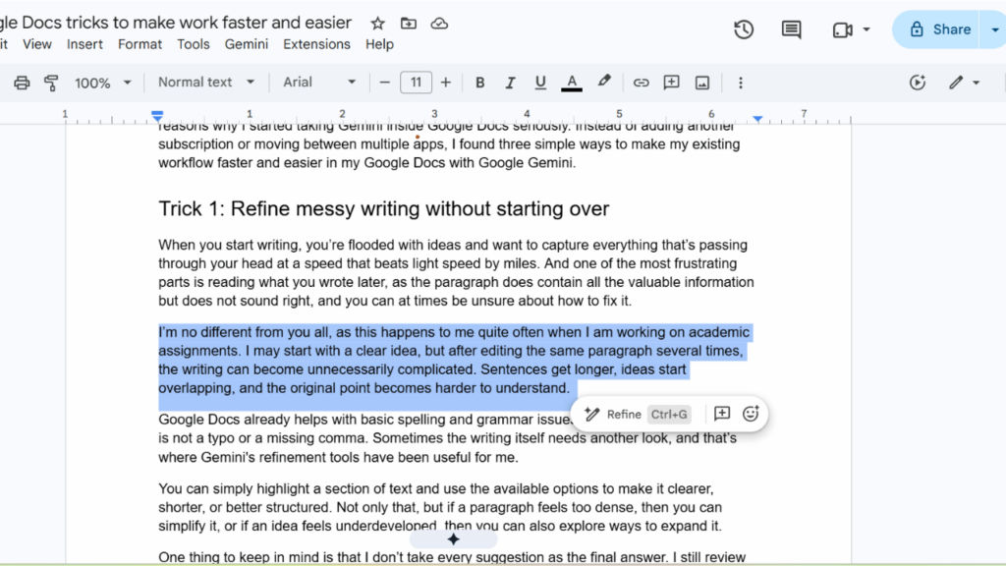Click the Refine button in the floating toolbar
Screen dimensions: 1006x566
tap(637, 415)
